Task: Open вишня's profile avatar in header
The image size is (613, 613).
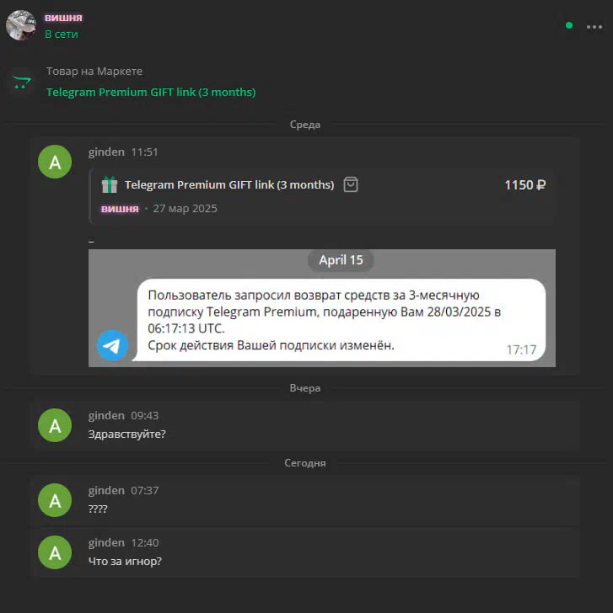Action: 21,25
